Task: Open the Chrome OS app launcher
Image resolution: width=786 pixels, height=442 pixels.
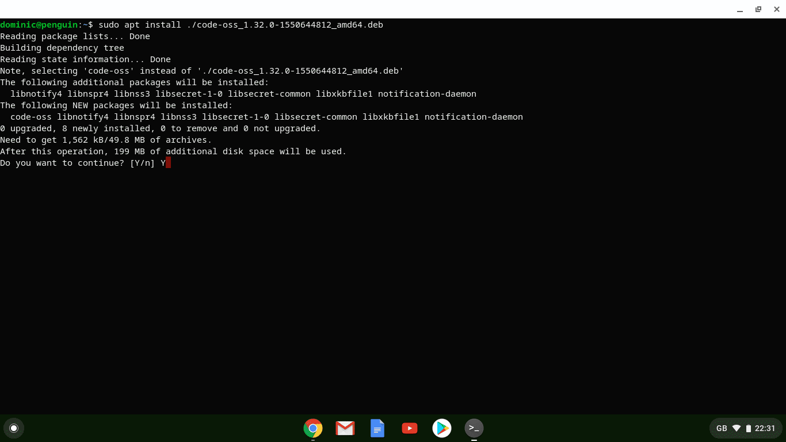Action: tap(14, 428)
